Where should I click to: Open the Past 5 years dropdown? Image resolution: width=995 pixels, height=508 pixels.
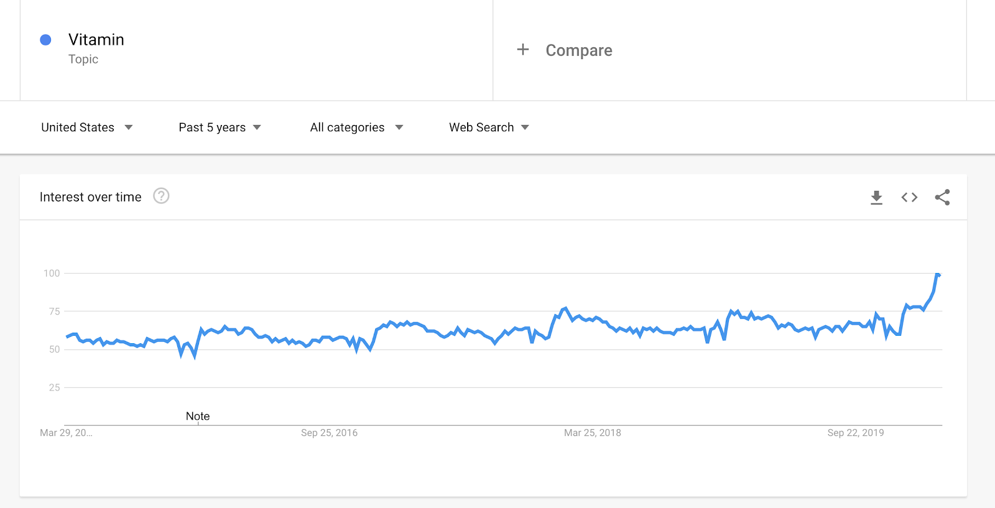tap(220, 127)
